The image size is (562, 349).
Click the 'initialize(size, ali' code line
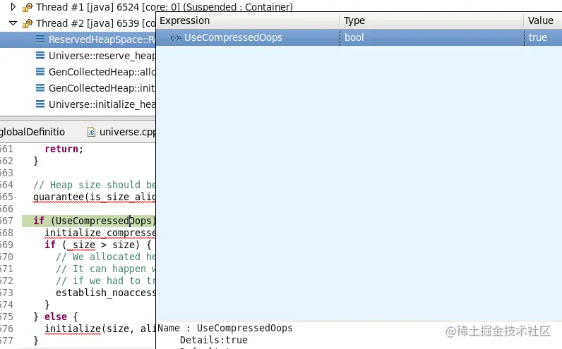(x=100, y=329)
